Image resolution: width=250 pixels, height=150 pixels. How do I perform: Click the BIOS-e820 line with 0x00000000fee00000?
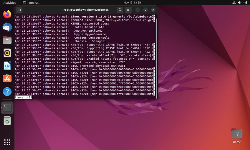[85, 90]
